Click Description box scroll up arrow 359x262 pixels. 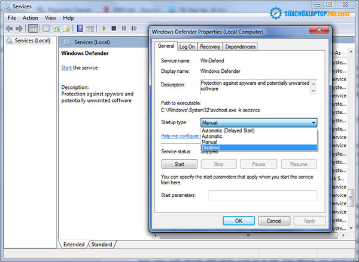314,84
